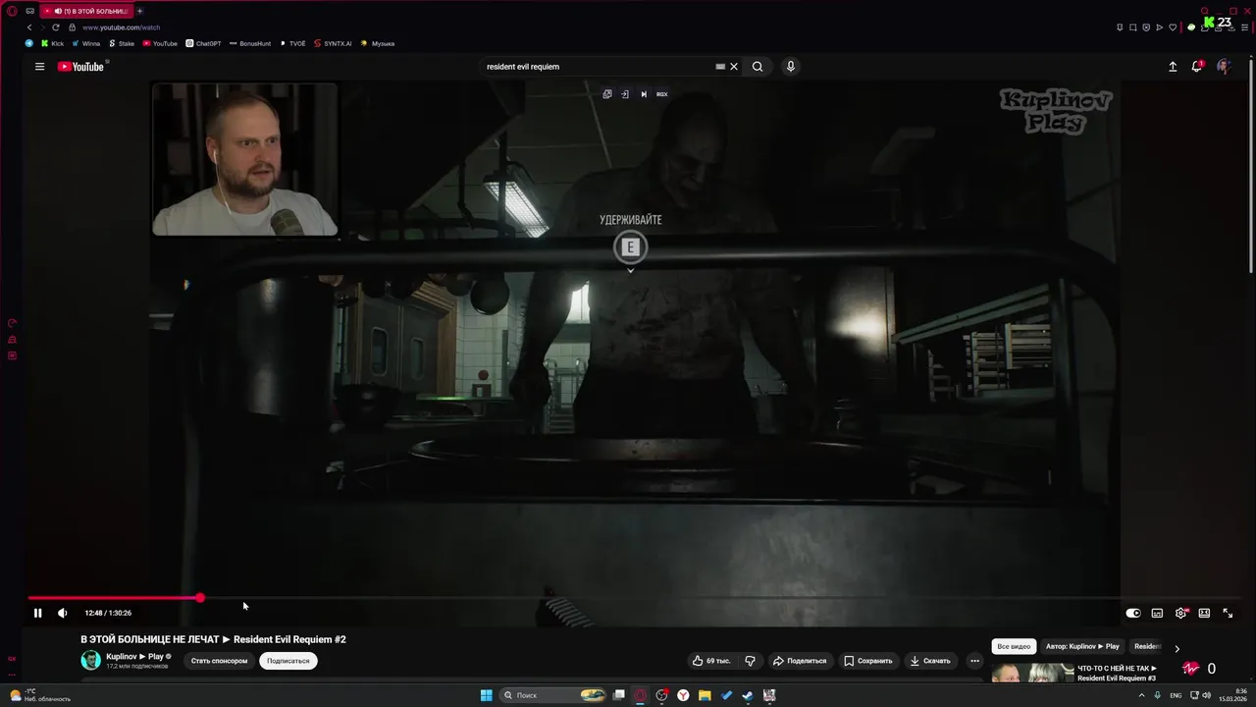Show more filter chips with right arrow
This screenshot has width=1256, height=707.
[1177, 648]
